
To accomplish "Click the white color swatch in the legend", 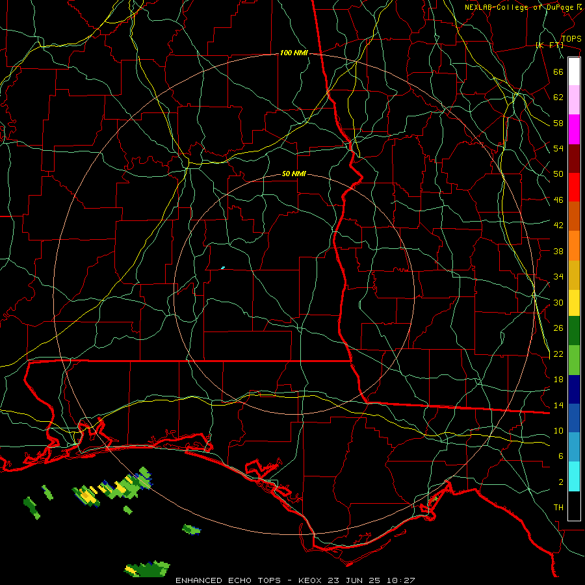I will click(574, 71).
